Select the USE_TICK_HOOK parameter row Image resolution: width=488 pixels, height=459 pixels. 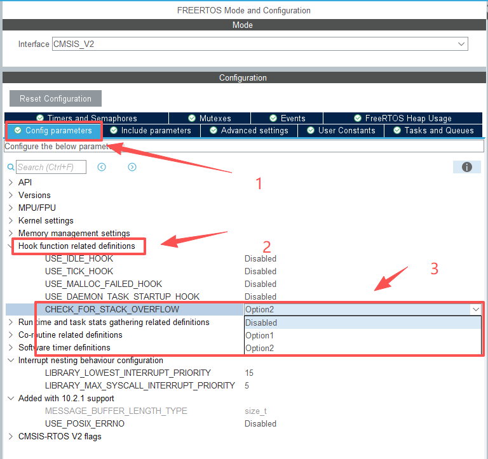[x=79, y=272]
